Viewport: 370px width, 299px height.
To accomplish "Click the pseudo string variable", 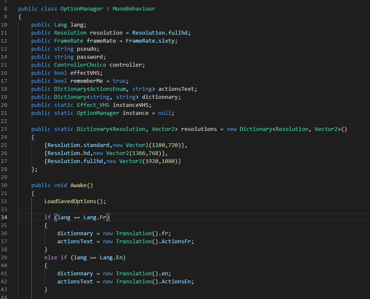I will [86, 49].
